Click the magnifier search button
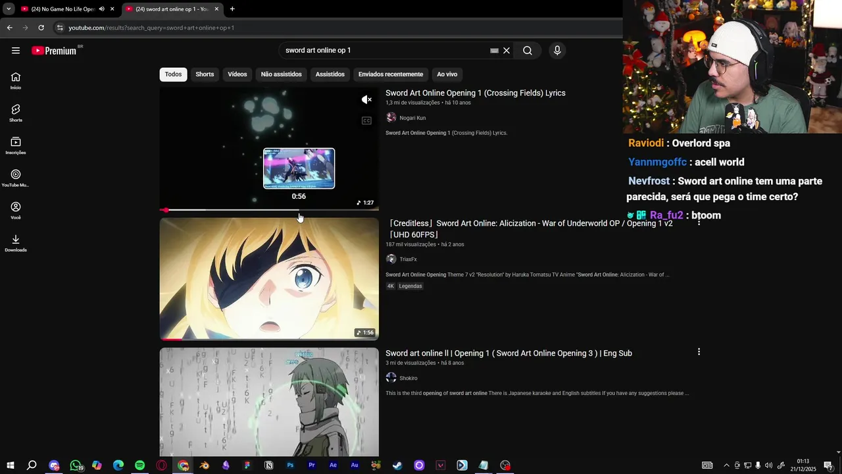This screenshot has width=842, height=474. (528, 51)
